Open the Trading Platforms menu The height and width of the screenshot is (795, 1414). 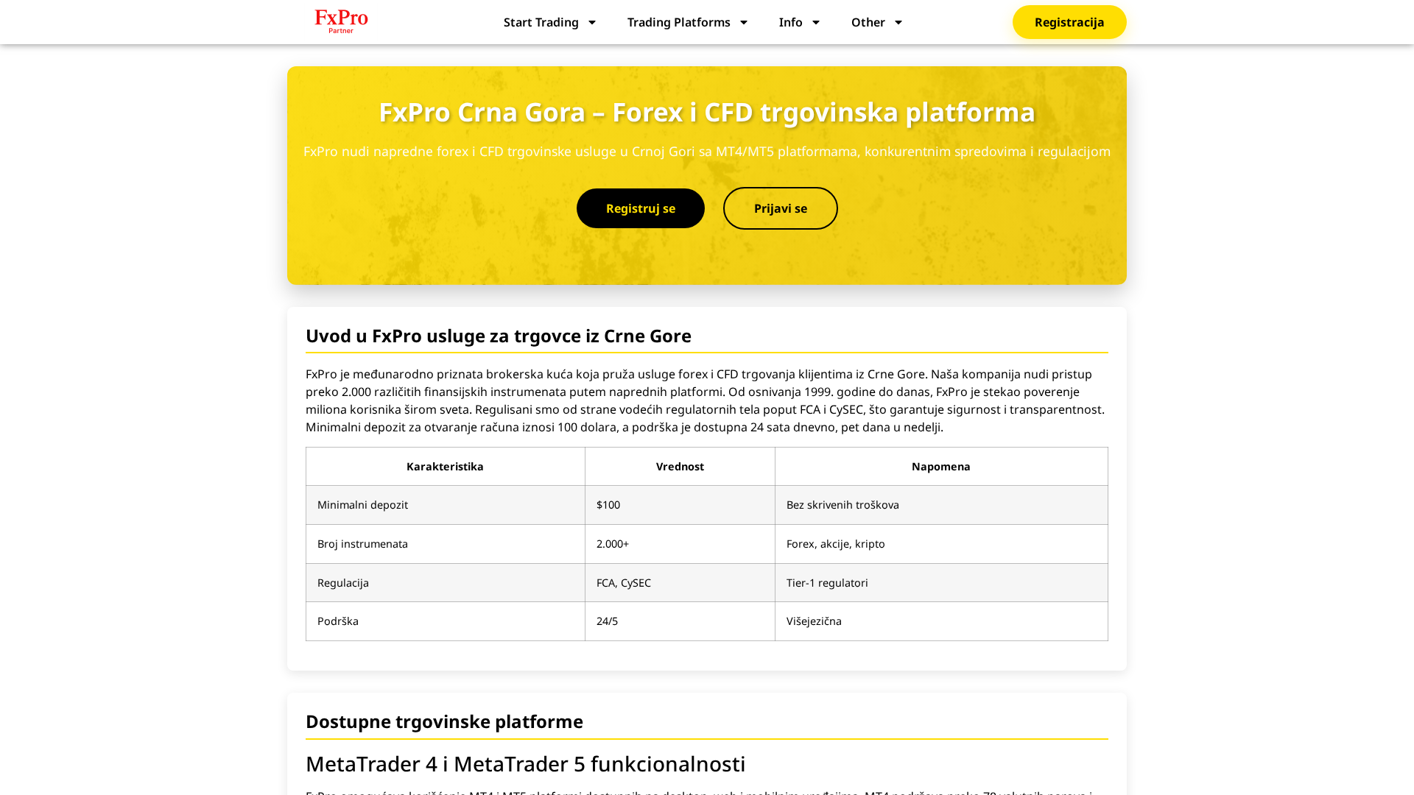679,22
